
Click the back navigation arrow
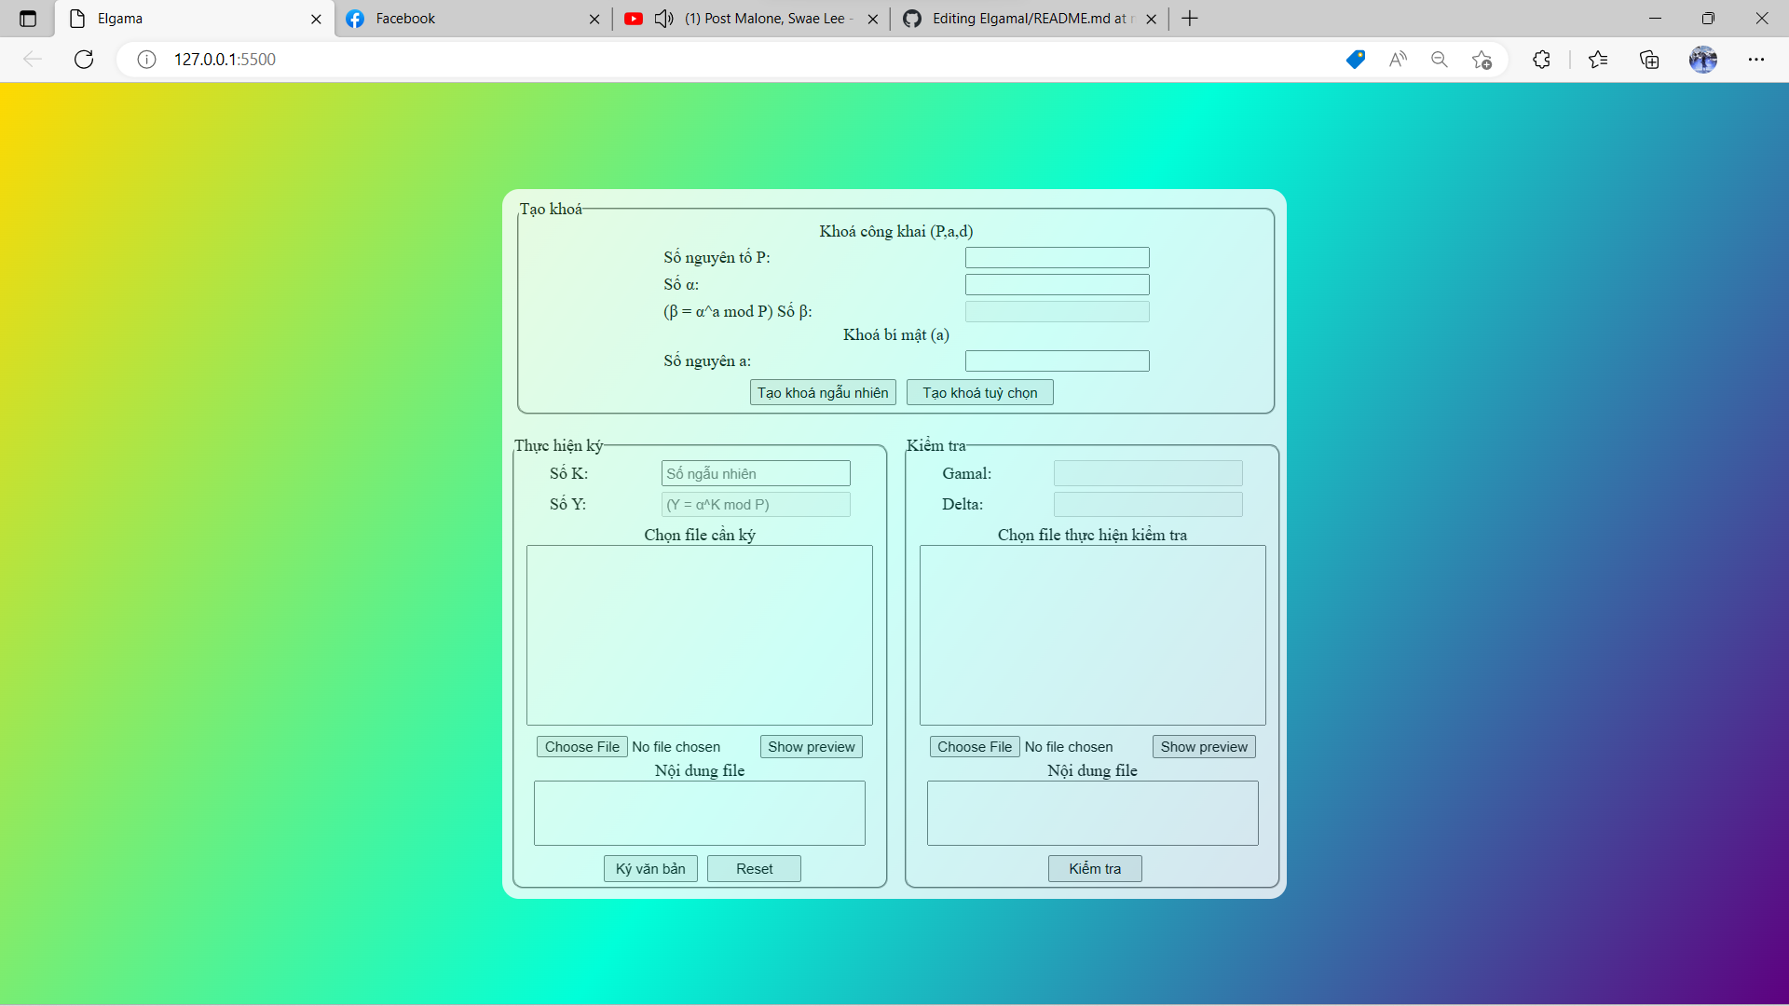click(x=33, y=59)
